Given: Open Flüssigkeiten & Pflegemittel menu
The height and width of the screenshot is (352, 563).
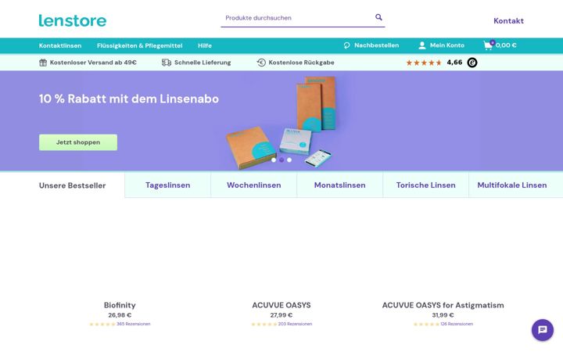Looking at the screenshot, I should tap(140, 45).
